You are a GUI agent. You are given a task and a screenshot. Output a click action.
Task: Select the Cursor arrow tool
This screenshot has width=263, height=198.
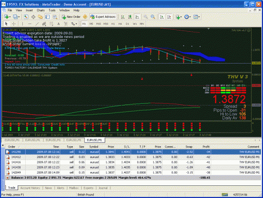click(6, 24)
